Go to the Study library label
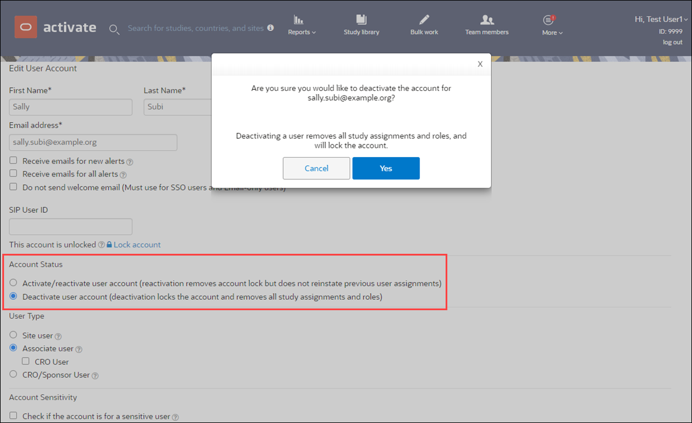Screen dimensions: 692x423 (362, 32)
